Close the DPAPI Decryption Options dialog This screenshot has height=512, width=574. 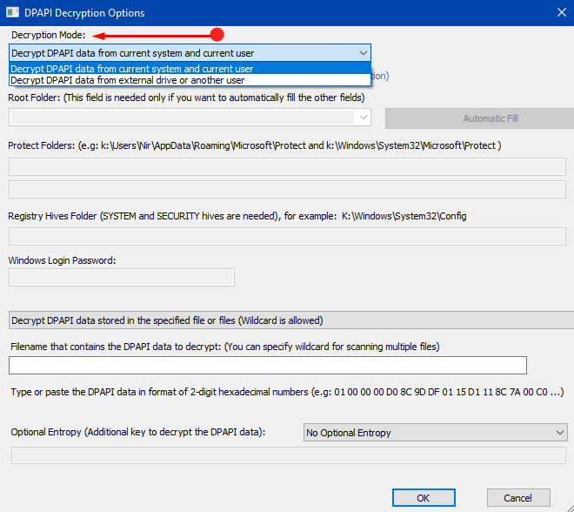click(x=561, y=12)
